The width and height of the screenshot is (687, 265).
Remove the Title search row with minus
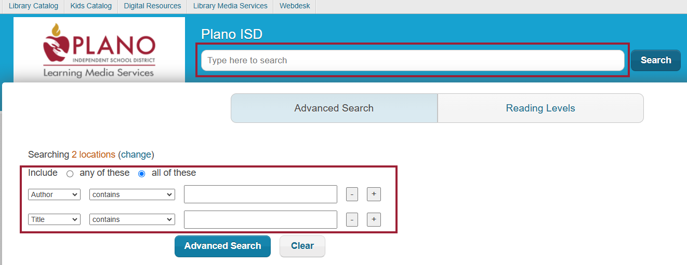pos(352,219)
